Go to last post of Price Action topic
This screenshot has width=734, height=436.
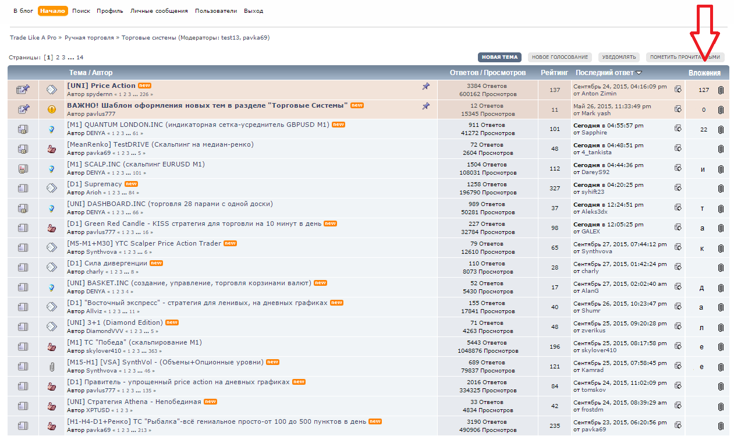(678, 90)
